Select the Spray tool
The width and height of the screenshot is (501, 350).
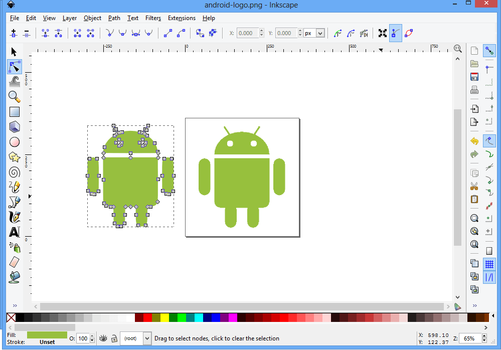click(x=15, y=247)
